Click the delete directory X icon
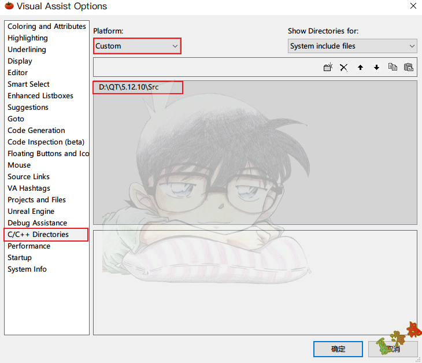This screenshot has width=422, height=363. [x=344, y=67]
